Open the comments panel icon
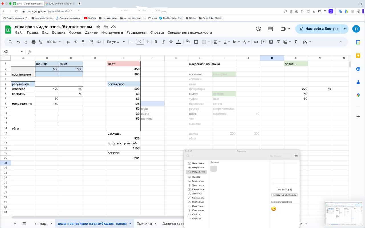This screenshot has width=365, height=228. point(270,29)
